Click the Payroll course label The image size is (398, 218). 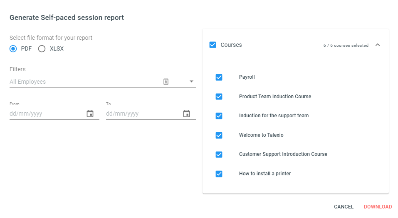pos(247,77)
